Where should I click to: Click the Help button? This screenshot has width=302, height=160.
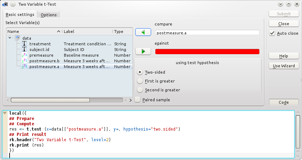tap(284, 56)
